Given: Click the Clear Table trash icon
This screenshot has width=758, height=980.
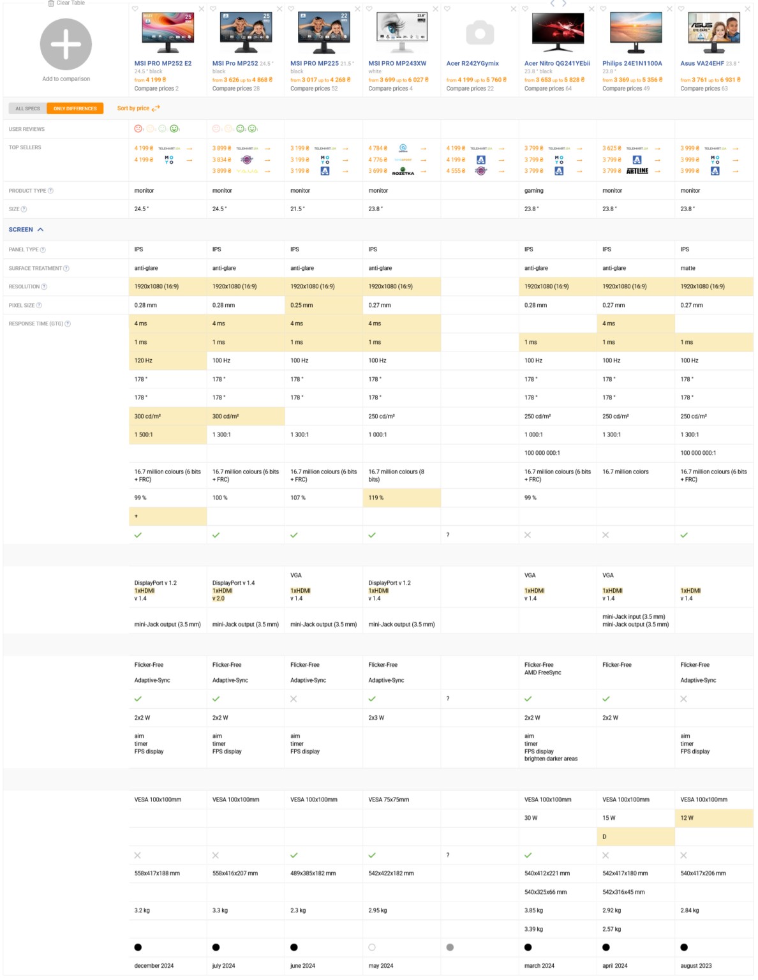Looking at the screenshot, I should (51, 3).
